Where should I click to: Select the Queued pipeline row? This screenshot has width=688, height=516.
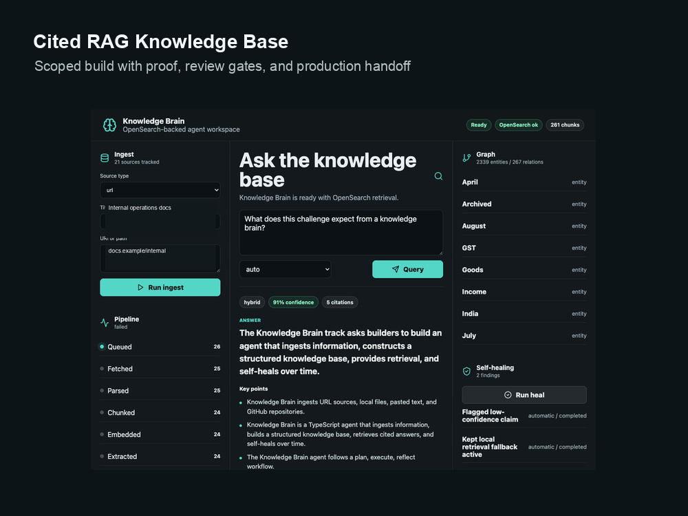tap(160, 347)
